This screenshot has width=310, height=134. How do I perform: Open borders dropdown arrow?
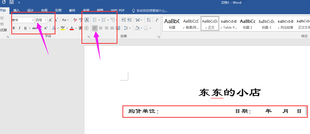pyautogui.click(x=150, y=28)
